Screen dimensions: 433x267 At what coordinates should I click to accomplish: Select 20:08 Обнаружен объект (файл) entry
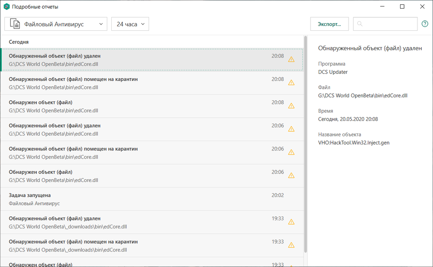pyautogui.click(x=147, y=106)
